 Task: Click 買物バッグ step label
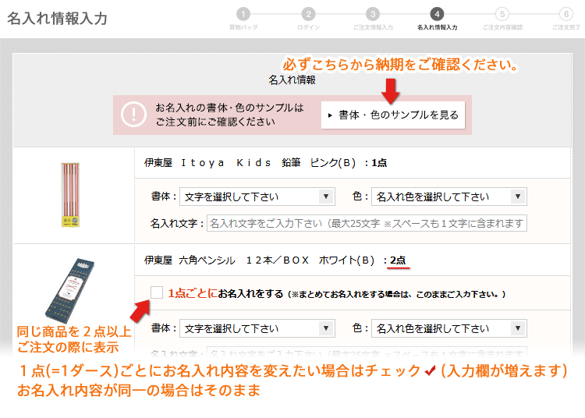tap(243, 27)
